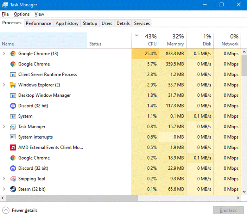Viewport: 247px width, 219px height.
Task: Click the Chrome icon using 18.9 MB
Action: click(x=13, y=158)
